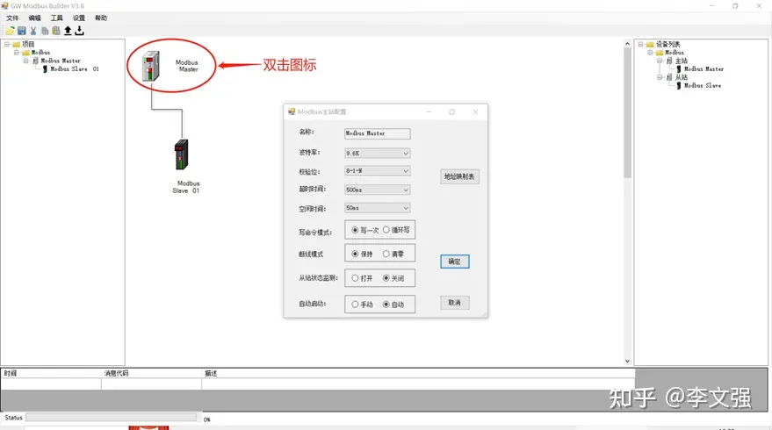This screenshot has width=772, height=430.
Task: Select the Modbus Master device icon on canvas
Action: [x=151, y=66]
